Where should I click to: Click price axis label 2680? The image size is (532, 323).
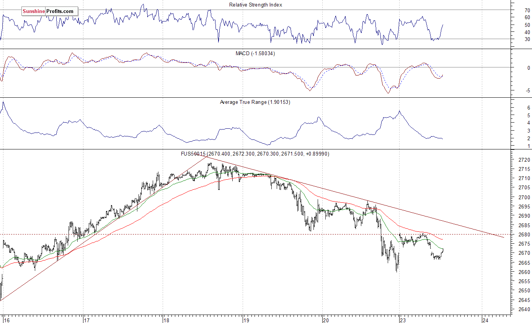click(525, 234)
